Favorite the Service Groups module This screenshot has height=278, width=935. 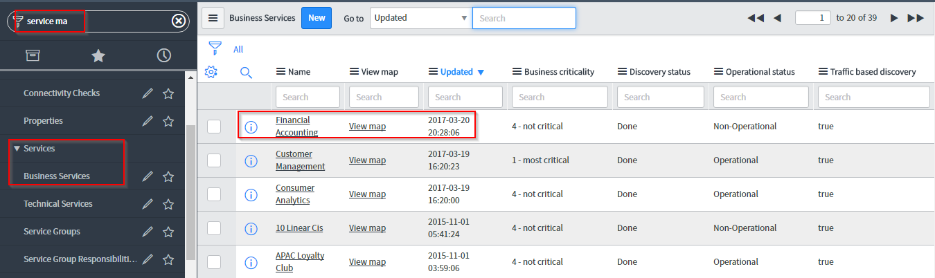(168, 232)
